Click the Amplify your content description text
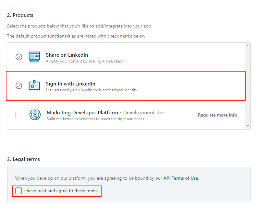 pyautogui.click(x=86, y=61)
